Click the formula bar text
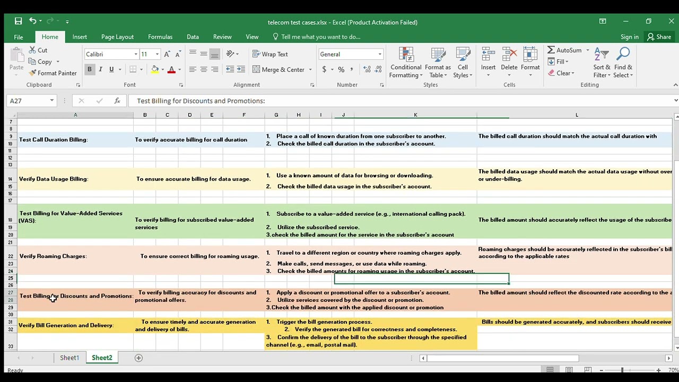This screenshot has width=679, height=382. coord(201,101)
